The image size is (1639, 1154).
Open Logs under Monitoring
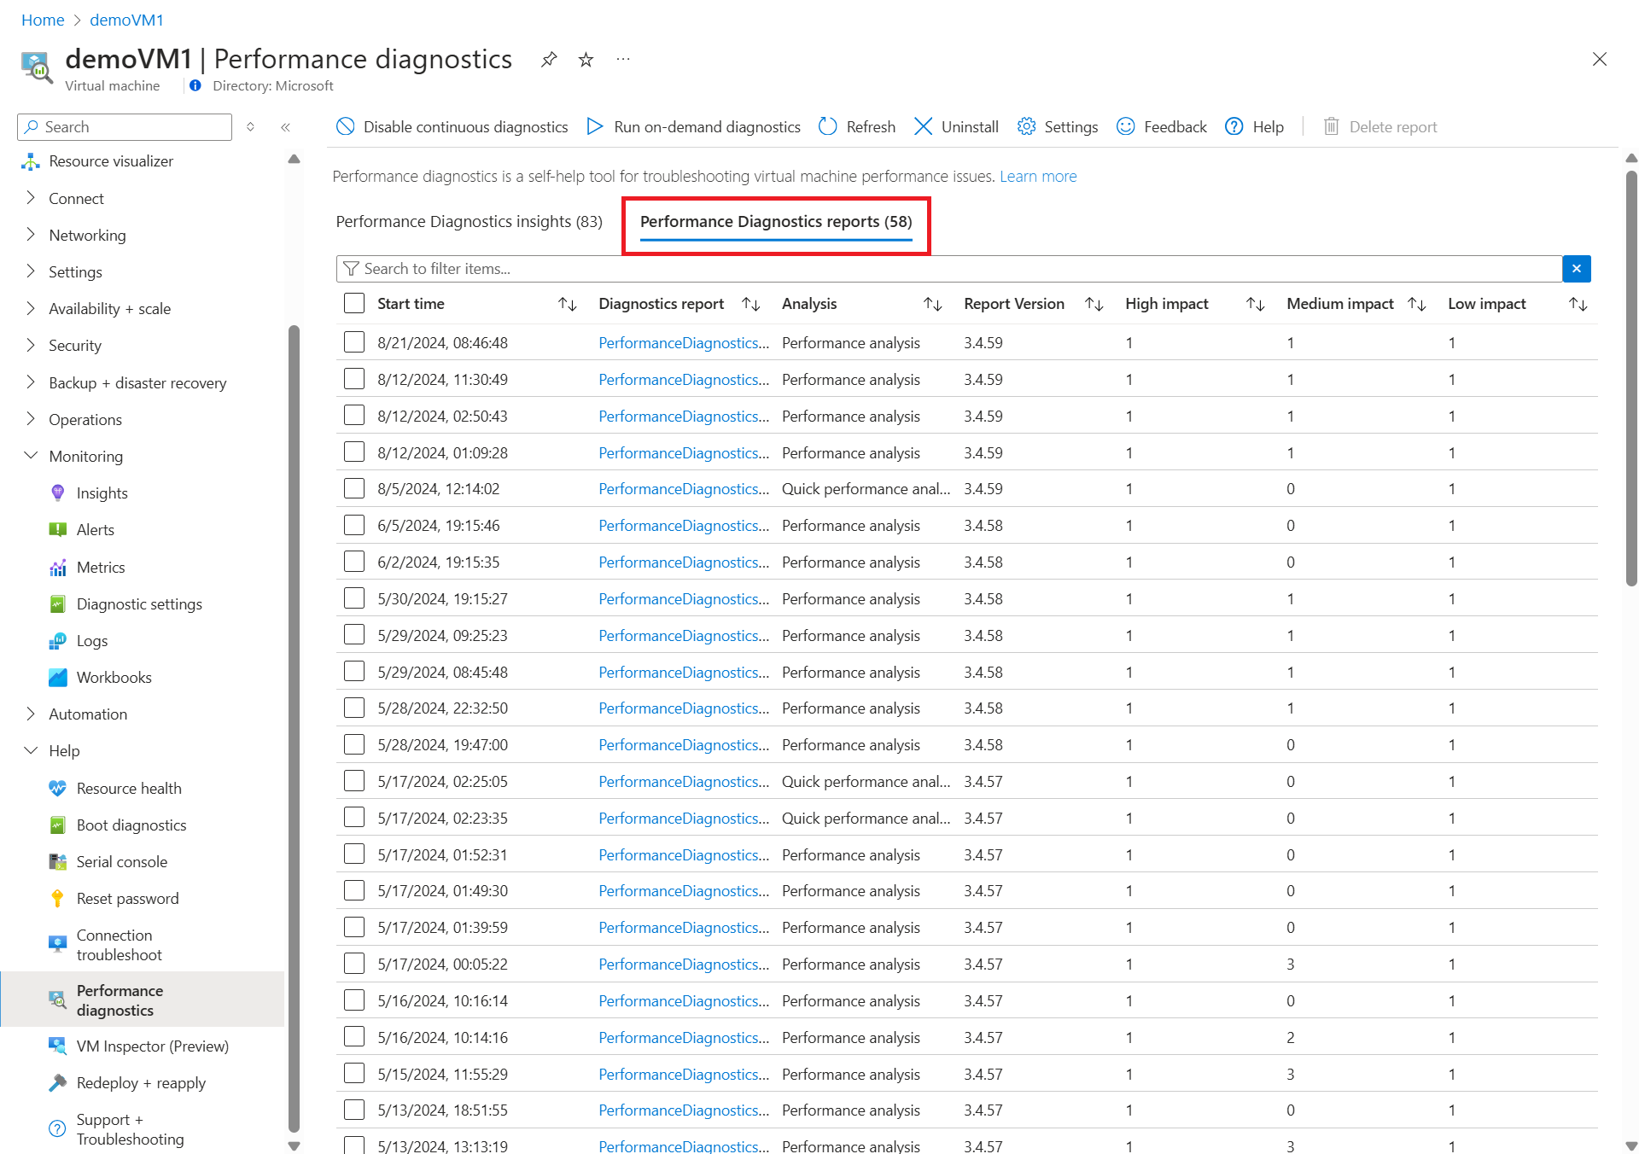click(x=91, y=641)
